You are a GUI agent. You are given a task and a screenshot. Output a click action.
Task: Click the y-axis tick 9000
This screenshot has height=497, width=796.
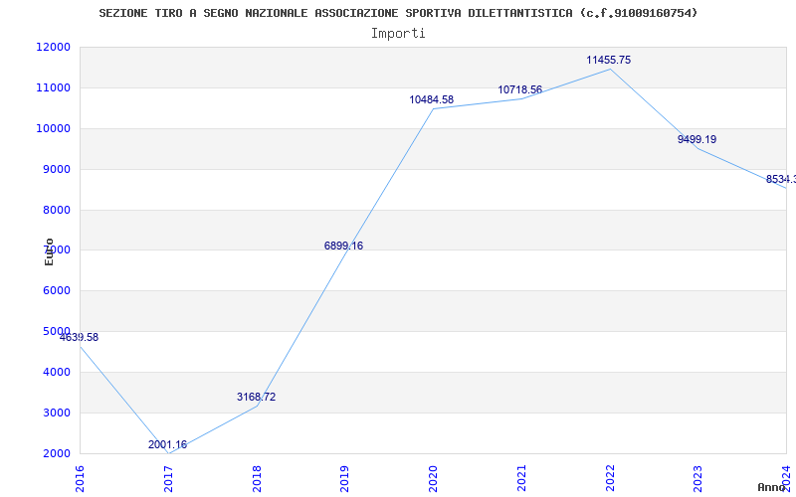(56, 169)
